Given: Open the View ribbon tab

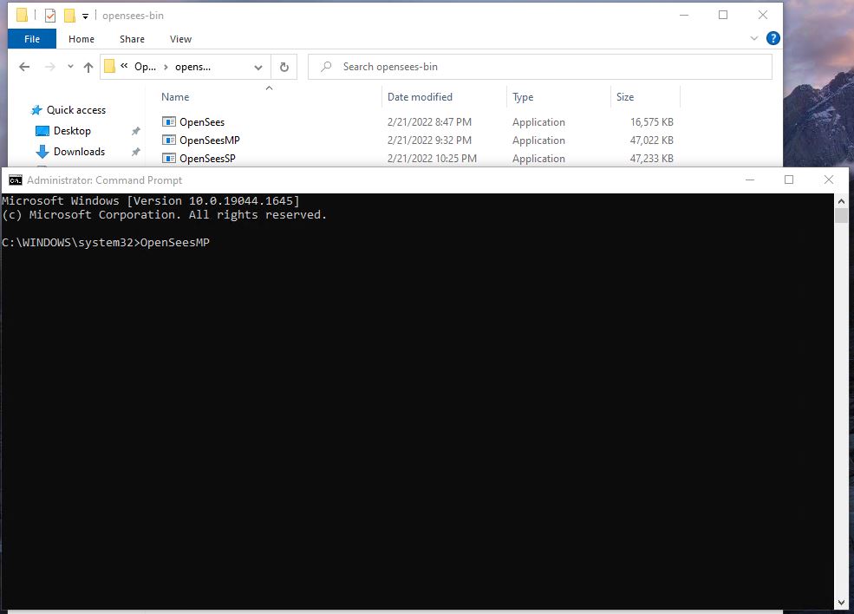Looking at the screenshot, I should point(180,39).
